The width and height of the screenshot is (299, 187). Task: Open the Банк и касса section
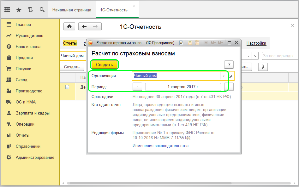28,47
